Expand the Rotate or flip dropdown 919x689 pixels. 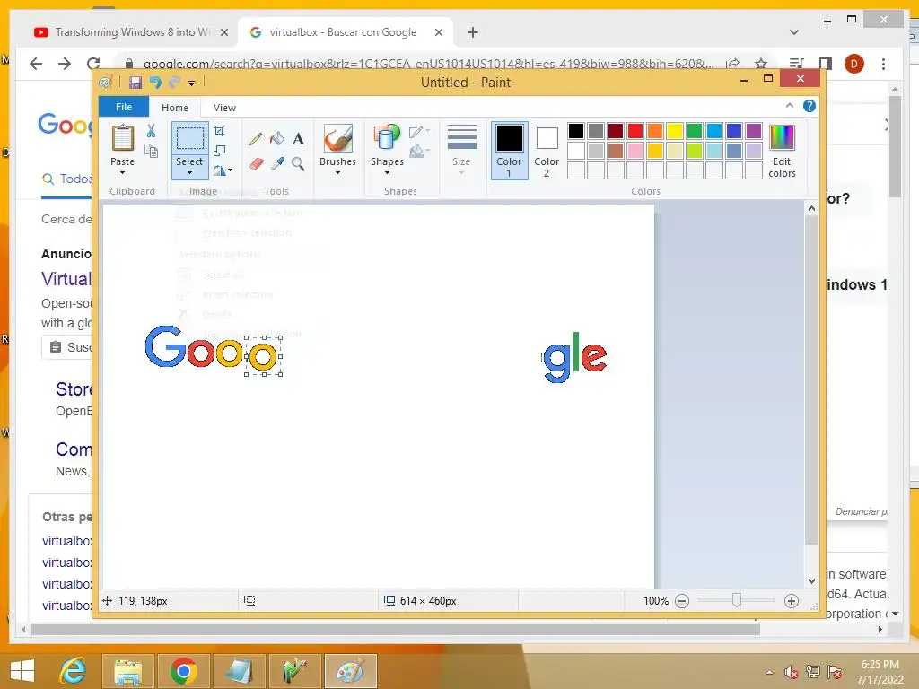(223, 170)
